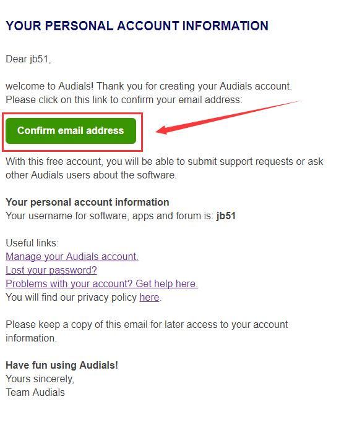Select the bold username jb51 text
This screenshot has height=423, width=357.
point(226,216)
